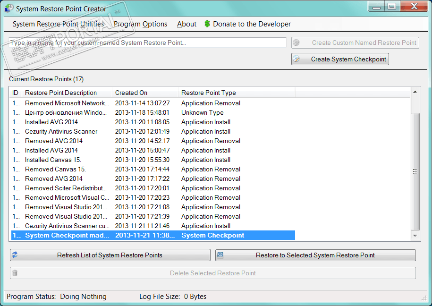Select Cezurity Antivirus Scanner row
Viewport: 432px width, 306px height.
point(153,131)
